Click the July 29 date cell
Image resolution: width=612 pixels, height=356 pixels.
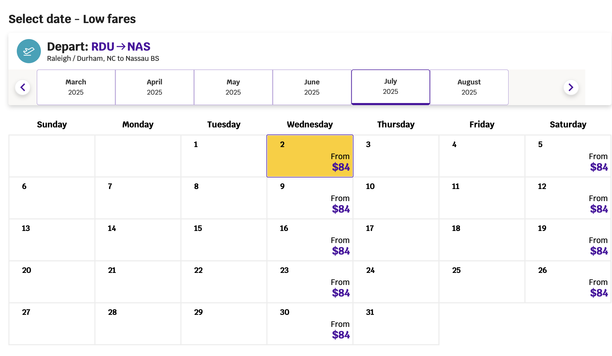point(224,324)
